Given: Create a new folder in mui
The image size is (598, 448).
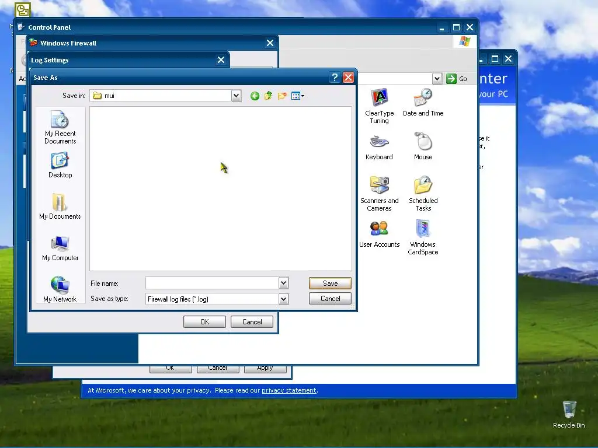Looking at the screenshot, I should point(282,96).
